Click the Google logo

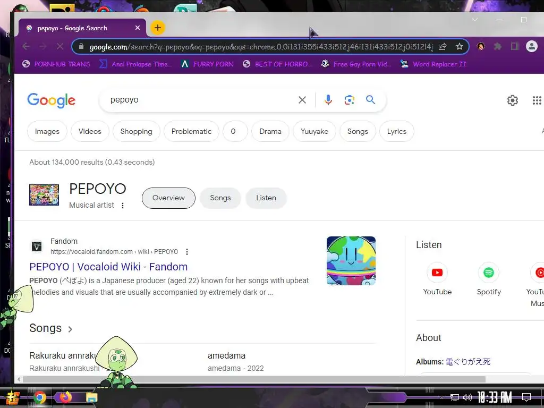point(52,100)
